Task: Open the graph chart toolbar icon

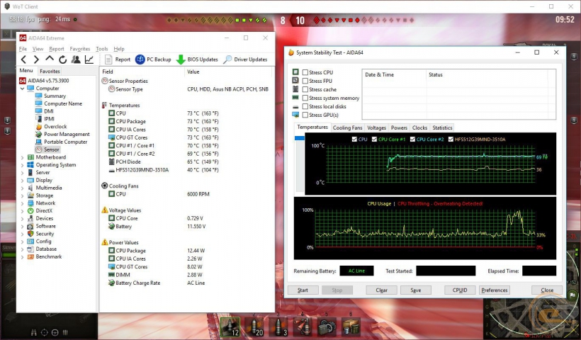Action: (x=89, y=59)
